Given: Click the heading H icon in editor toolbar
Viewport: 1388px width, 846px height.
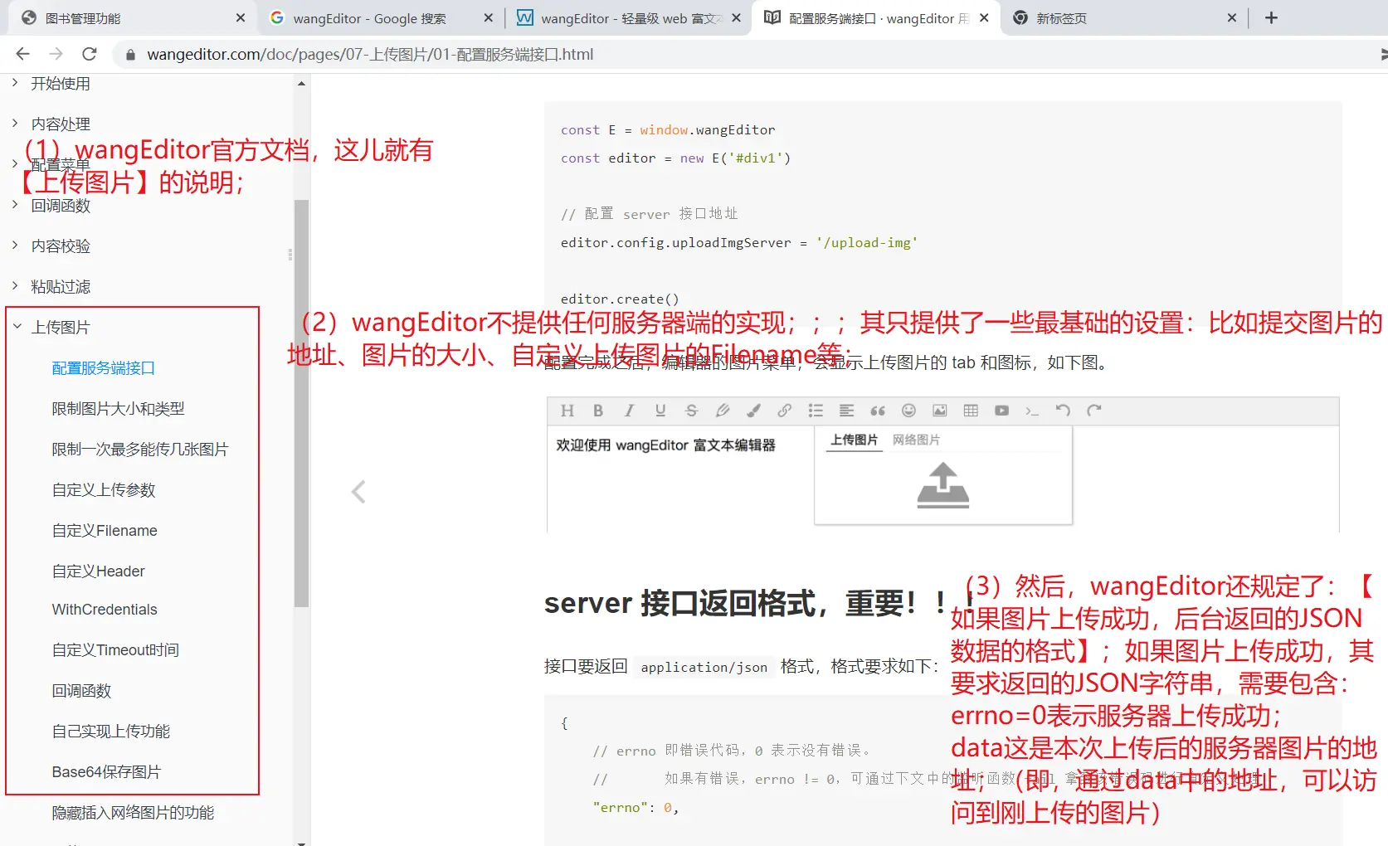Looking at the screenshot, I should (x=567, y=411).
